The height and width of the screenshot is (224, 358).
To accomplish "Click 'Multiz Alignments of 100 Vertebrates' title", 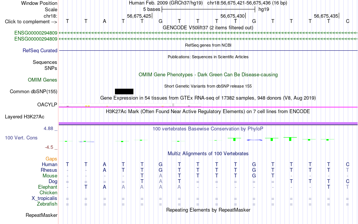I will coord(208,153).
